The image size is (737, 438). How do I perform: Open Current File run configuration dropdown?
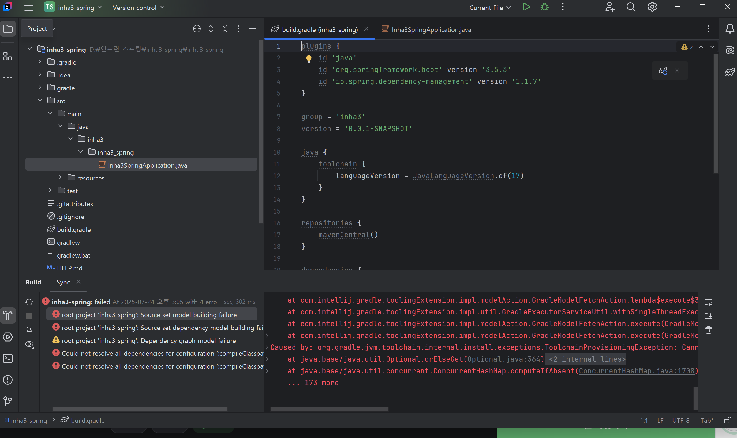click(490, 8)
